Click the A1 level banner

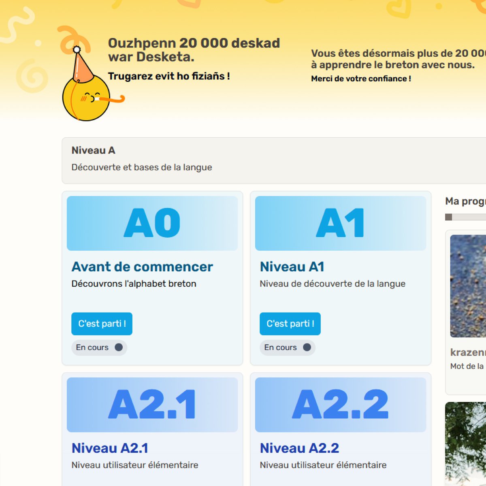(x=341, y=223)
